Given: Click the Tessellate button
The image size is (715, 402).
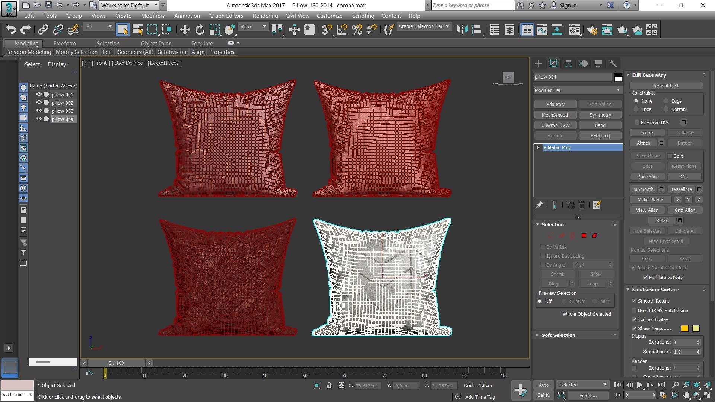Looking at the screenshot, I should (x=681, y=189).
